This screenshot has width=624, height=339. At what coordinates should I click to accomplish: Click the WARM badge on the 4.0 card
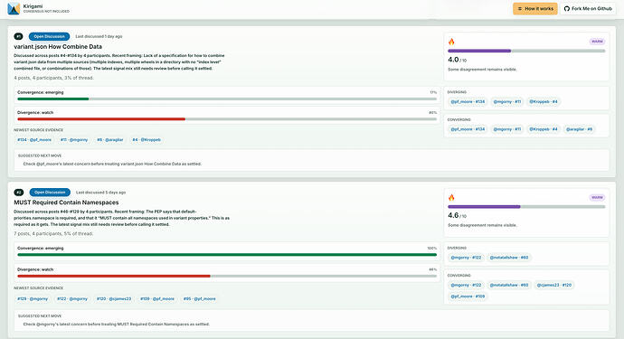pos(597,42)
